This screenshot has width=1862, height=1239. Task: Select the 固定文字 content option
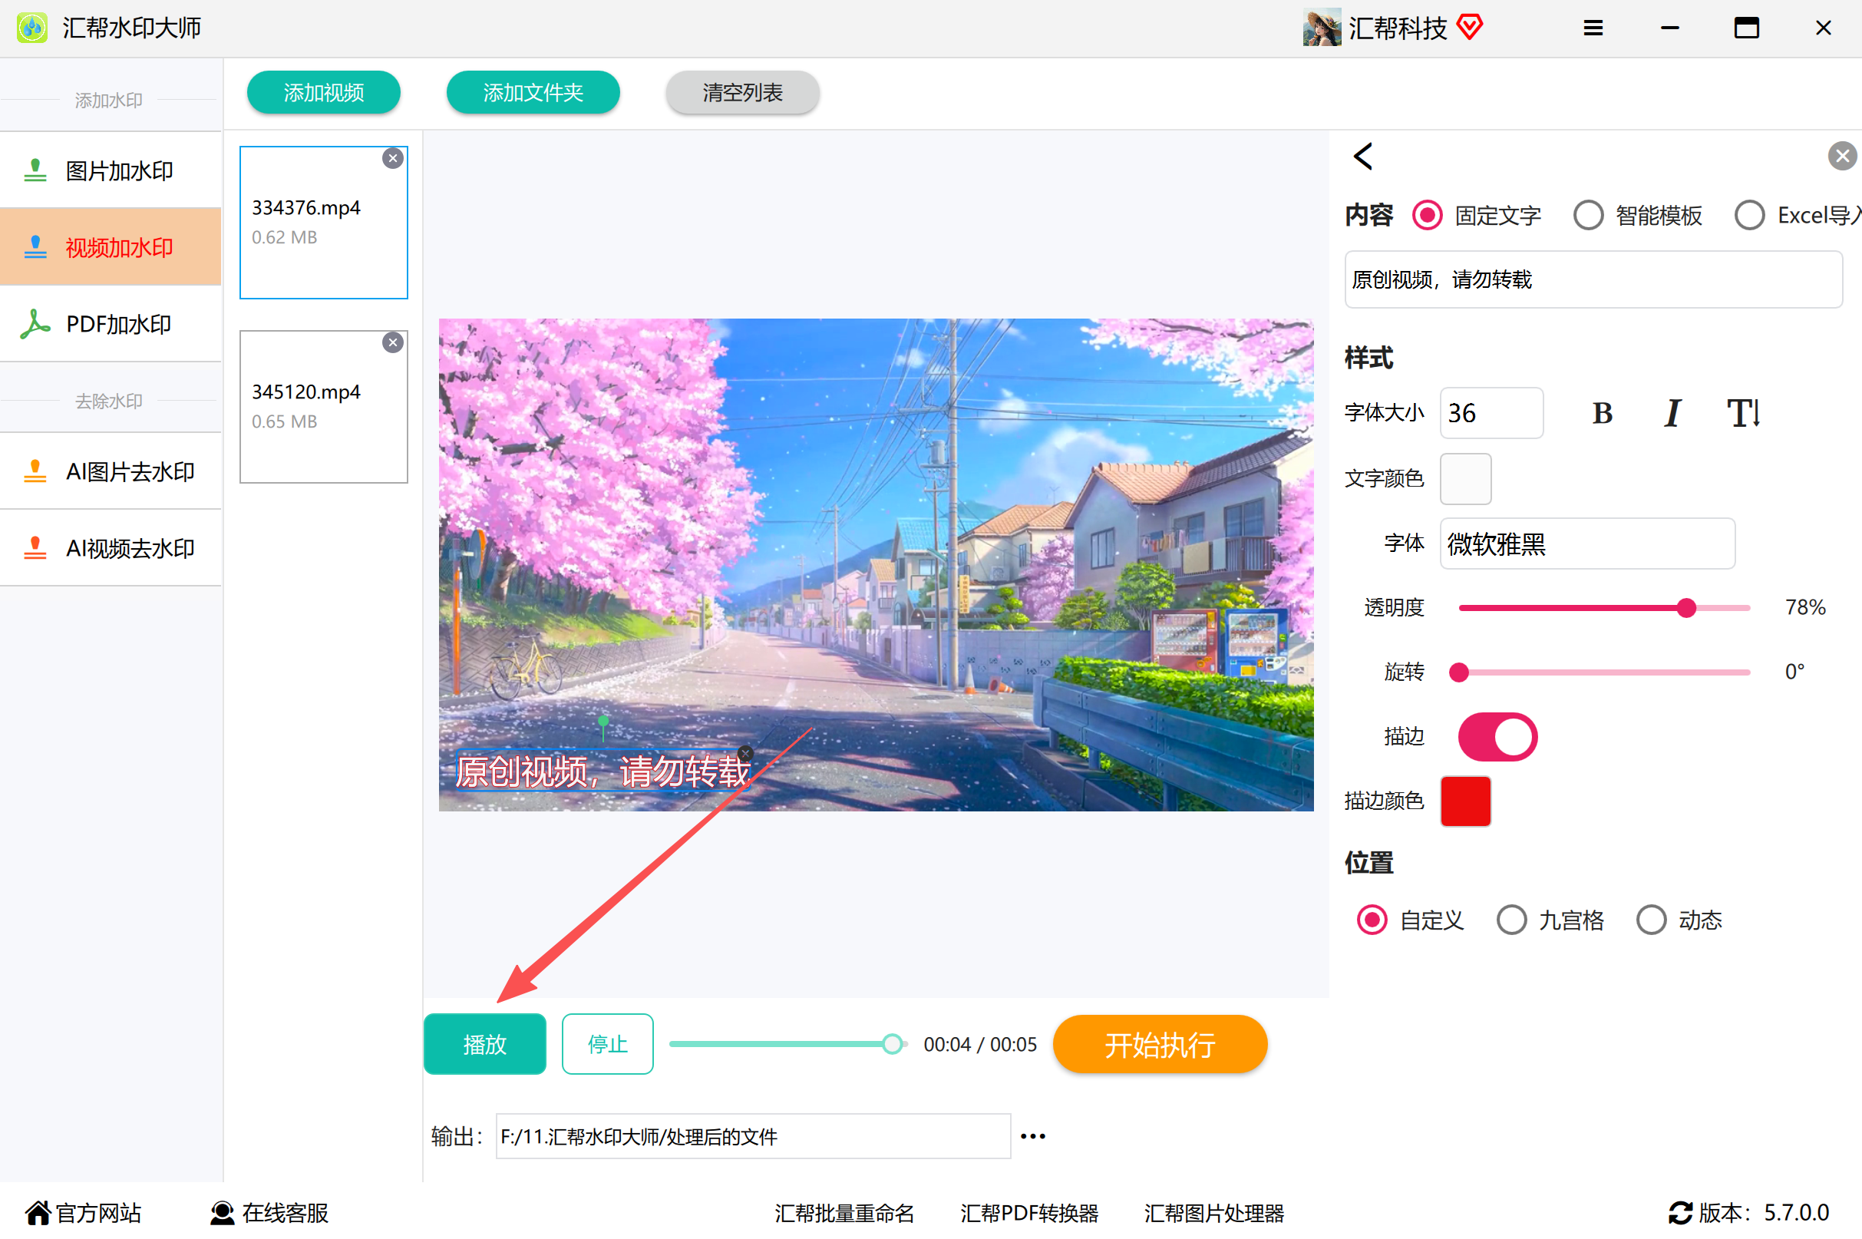[x=1477, y=216]
